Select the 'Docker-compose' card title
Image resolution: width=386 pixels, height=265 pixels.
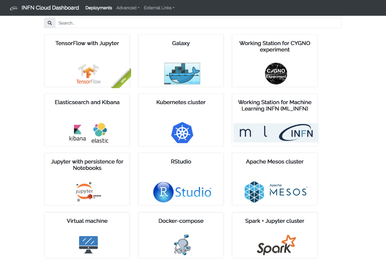[181, 221]
